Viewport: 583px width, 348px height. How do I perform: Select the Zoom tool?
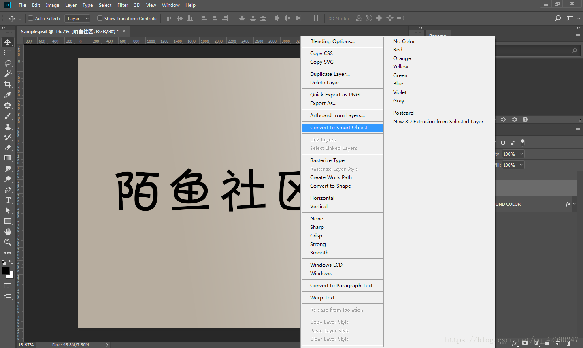[x=8, y=242]
